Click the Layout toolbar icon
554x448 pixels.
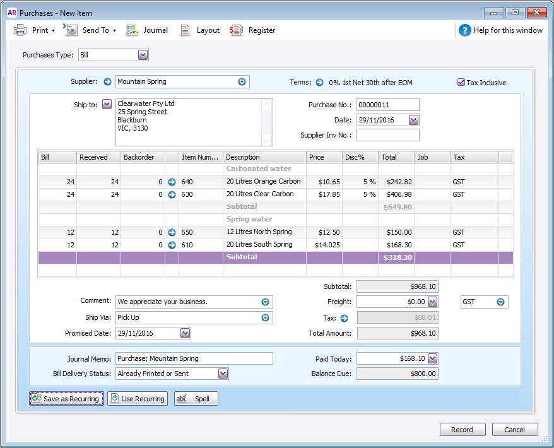point(185,30)
